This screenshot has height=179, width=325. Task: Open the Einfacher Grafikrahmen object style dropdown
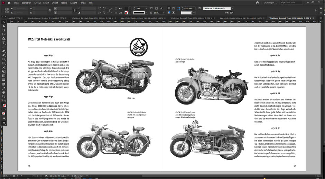click(232, 8)
